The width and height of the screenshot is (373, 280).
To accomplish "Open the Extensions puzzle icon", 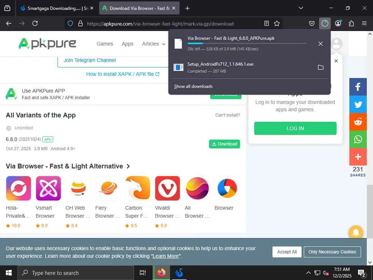I will [351, 23].
